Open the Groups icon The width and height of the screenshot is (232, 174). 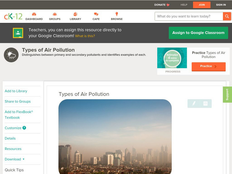coord(55,14)
